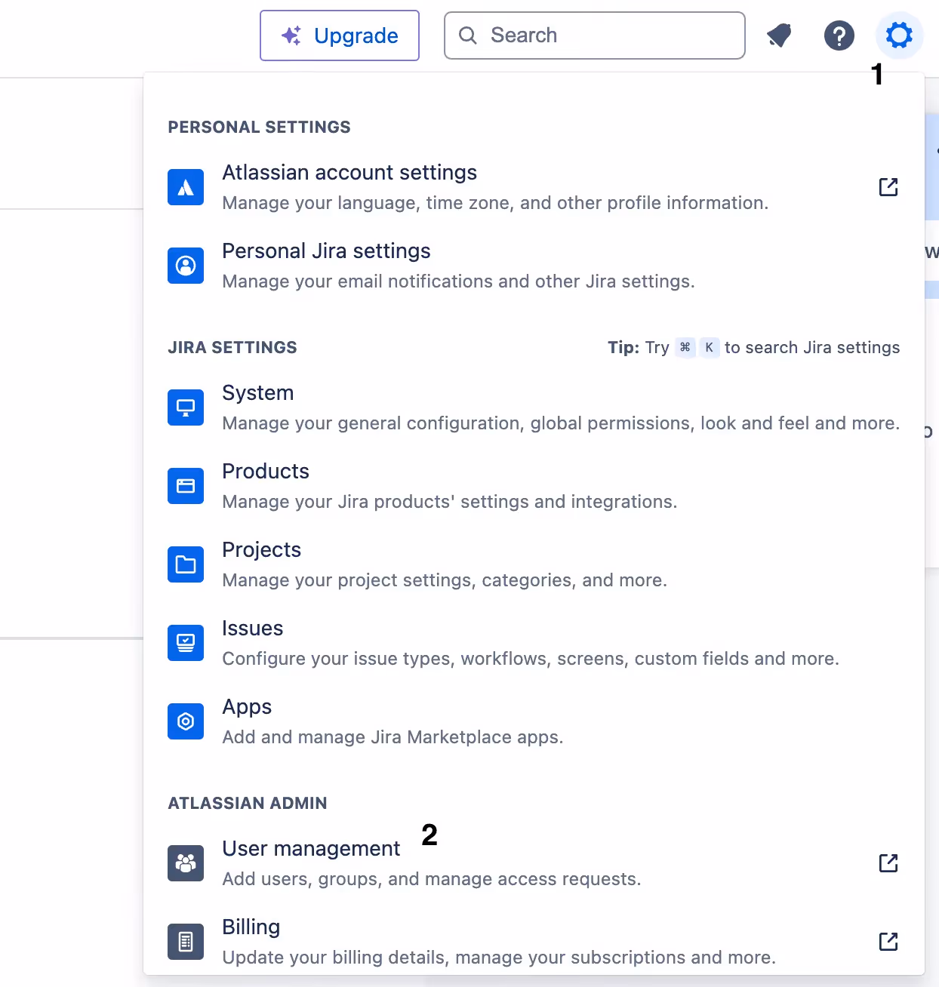
Task: Open Issues settings
Action: tap(253, 629)
